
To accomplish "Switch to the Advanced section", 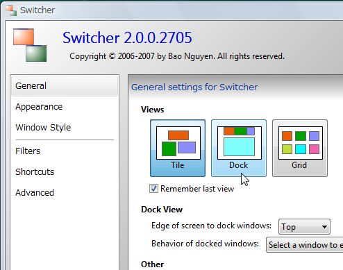I will pos(65,193).
